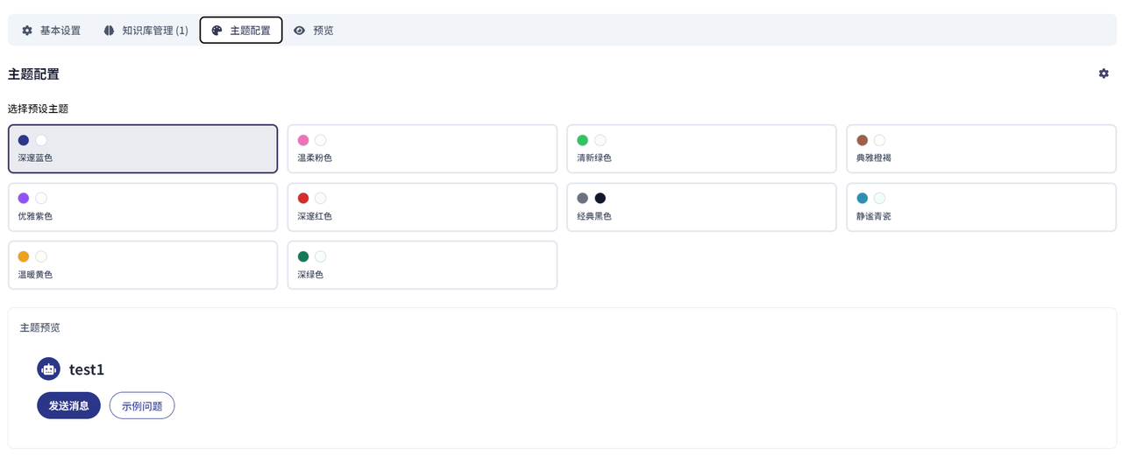Click the brown swatch of 典雅橙褐
The width and height of the screenshot is (1122, 463).
[x=862, y=140]
